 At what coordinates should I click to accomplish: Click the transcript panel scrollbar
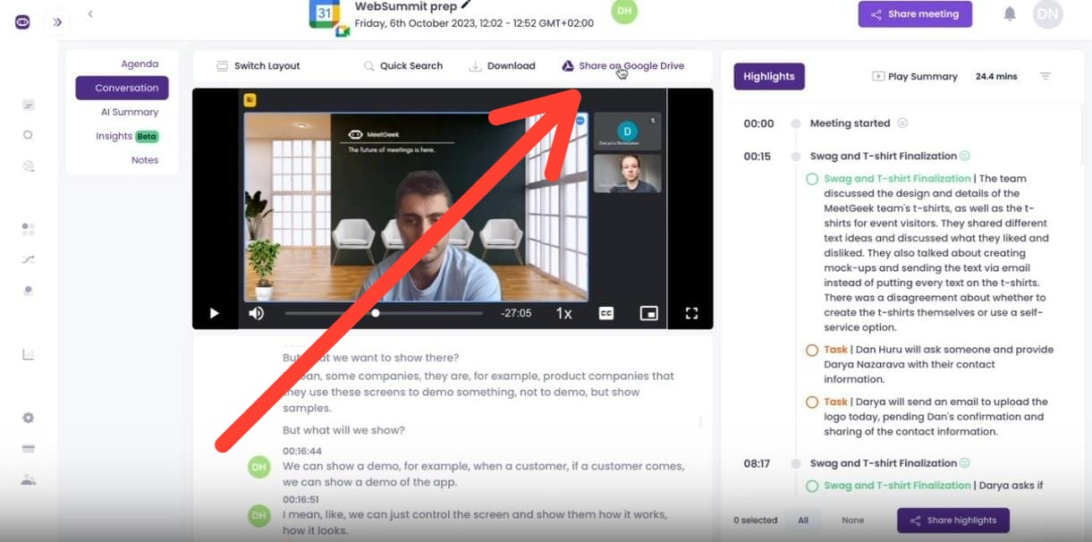click(x=700, y=421)
